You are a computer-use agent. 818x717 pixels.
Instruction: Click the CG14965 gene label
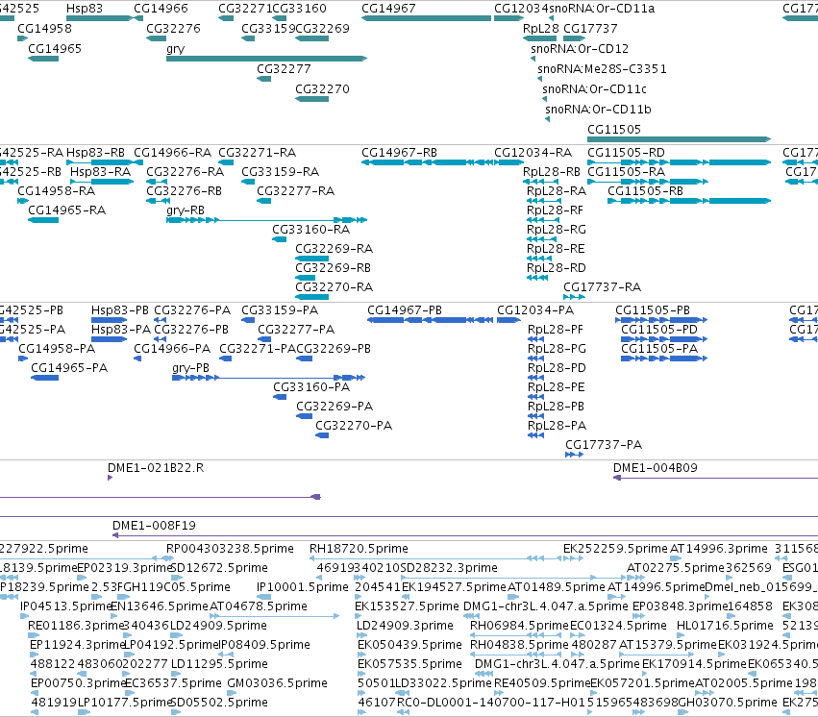click(55, 48)
